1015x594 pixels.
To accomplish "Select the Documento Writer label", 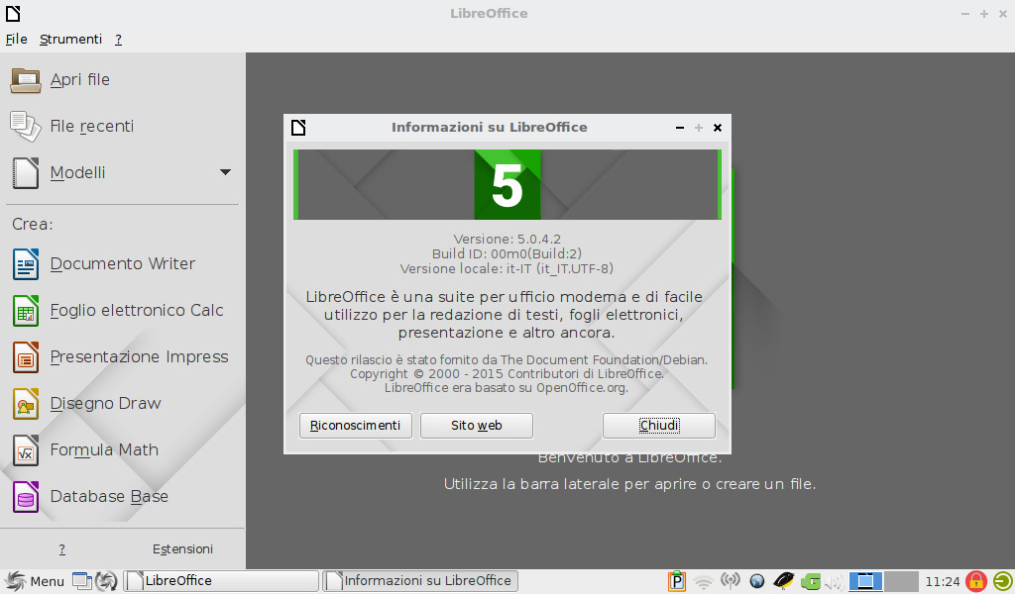I will coord(122,263).
